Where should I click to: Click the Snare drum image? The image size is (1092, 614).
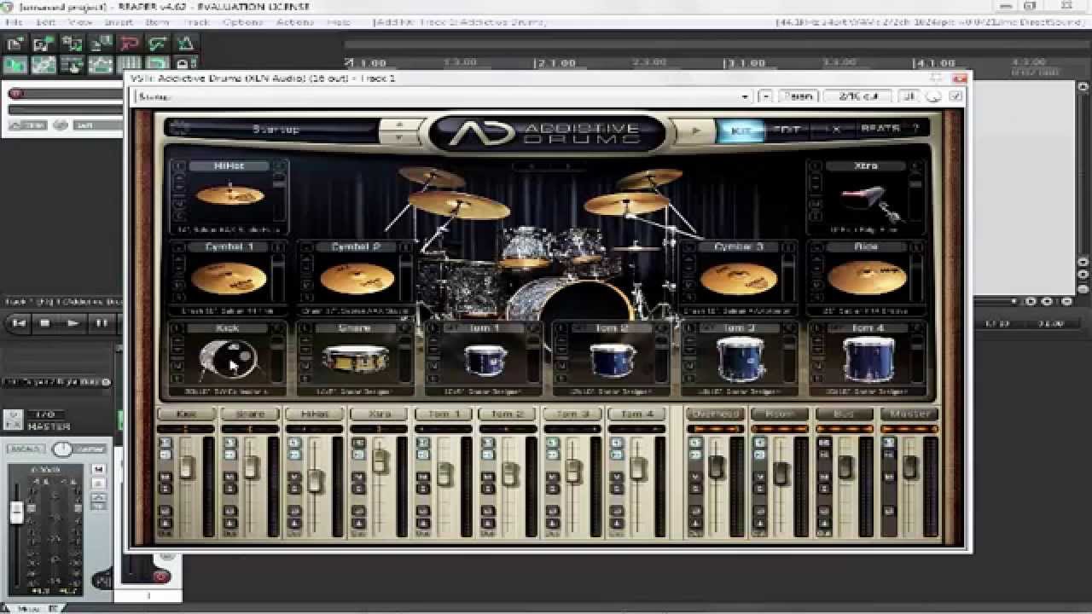click(356, 359)
